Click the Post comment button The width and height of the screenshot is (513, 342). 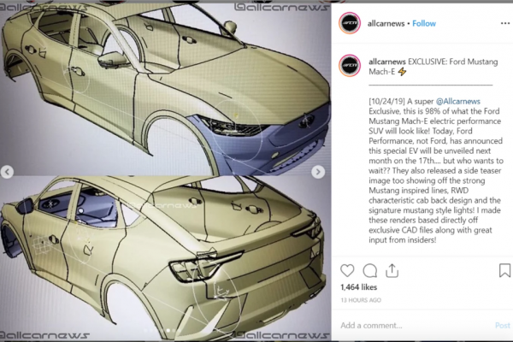(x=502, y=325)
